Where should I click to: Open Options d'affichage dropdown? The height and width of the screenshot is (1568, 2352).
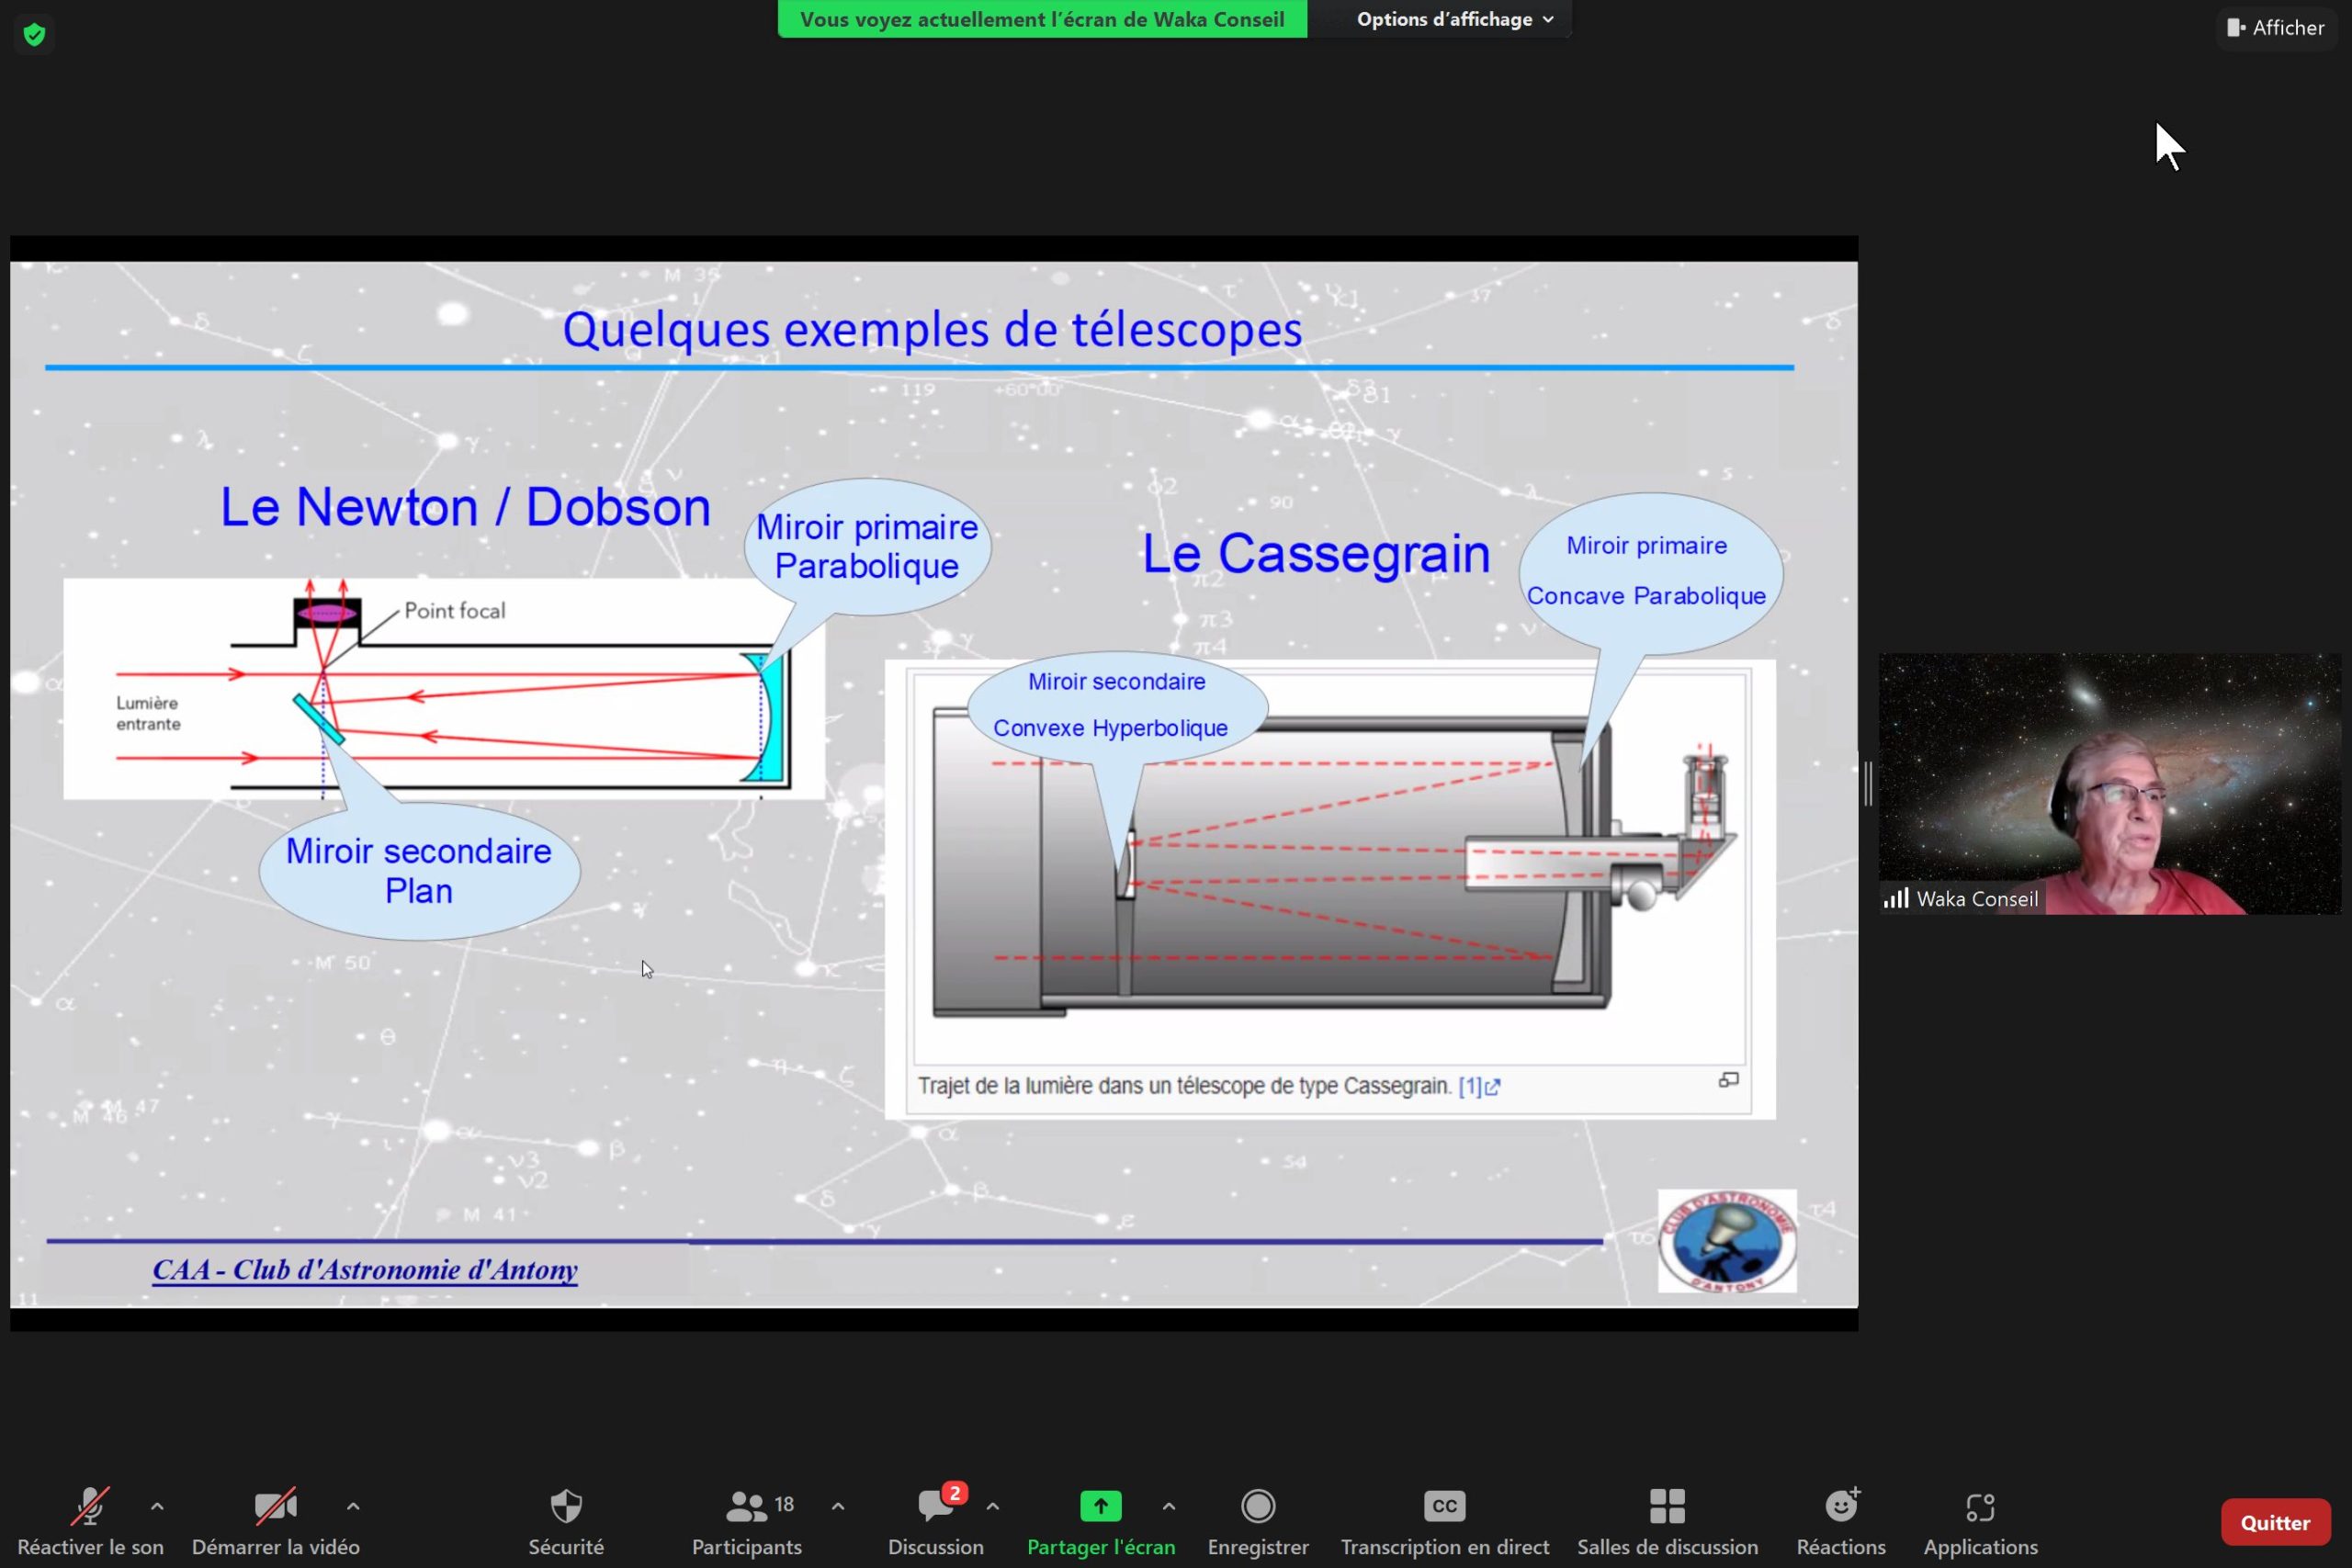[x=1454, y=19]
